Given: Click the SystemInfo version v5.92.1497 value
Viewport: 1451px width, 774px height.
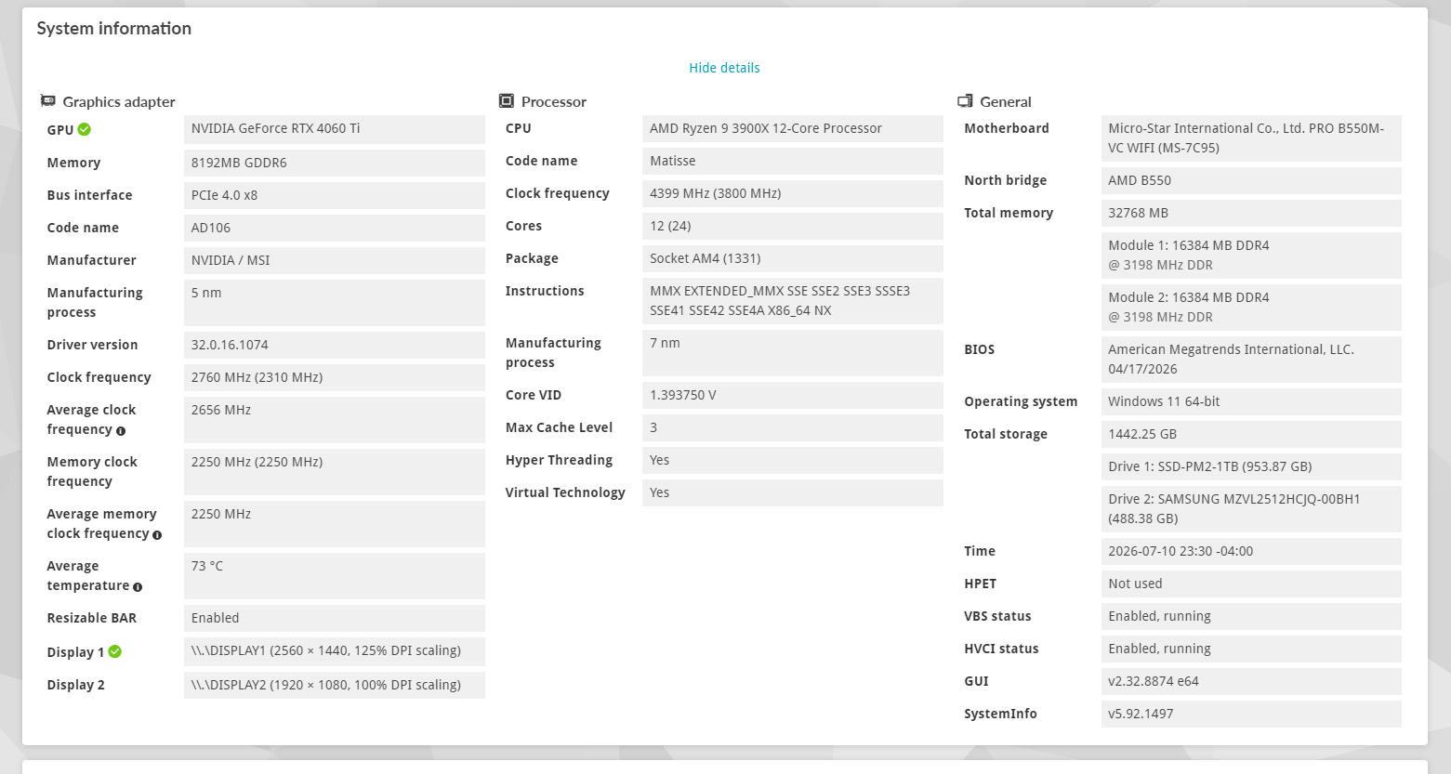Looking at the screenshot, I should [1251, 714].
